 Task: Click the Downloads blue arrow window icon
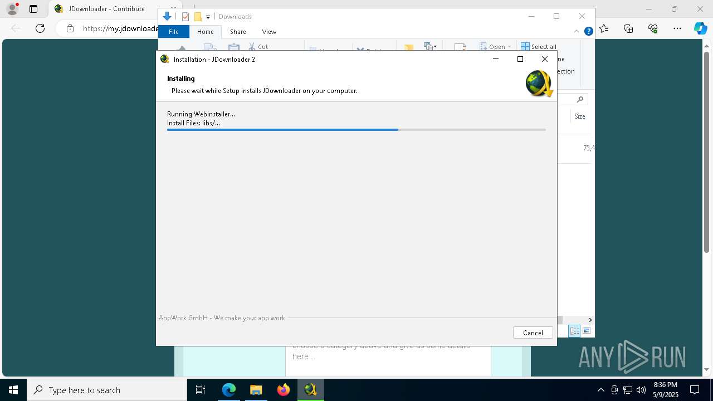pos(167,17)
